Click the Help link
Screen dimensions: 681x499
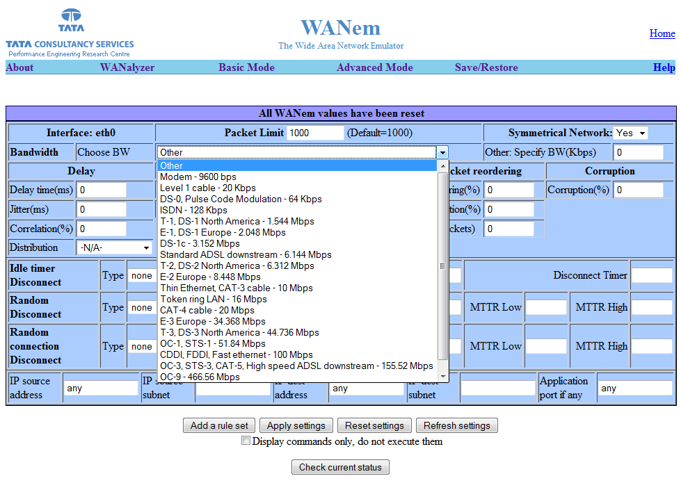[x=664, y=67]
